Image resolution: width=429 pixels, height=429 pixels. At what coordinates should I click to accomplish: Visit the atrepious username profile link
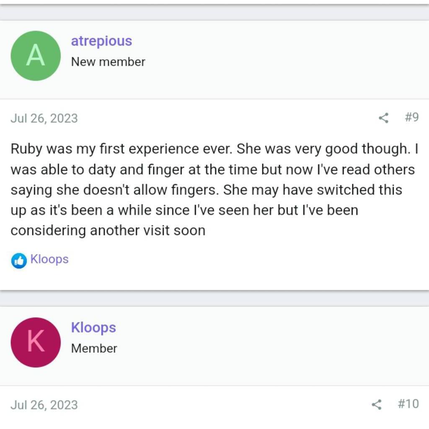point(101,41)
